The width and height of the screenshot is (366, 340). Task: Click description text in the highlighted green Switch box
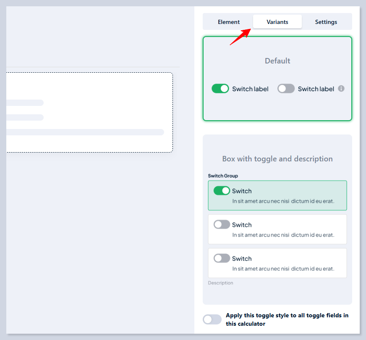pos(283,201)
